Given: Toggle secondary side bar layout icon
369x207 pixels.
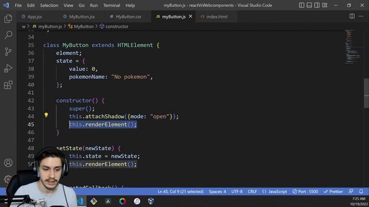Looking at the screenshot, I should point(317,5).
